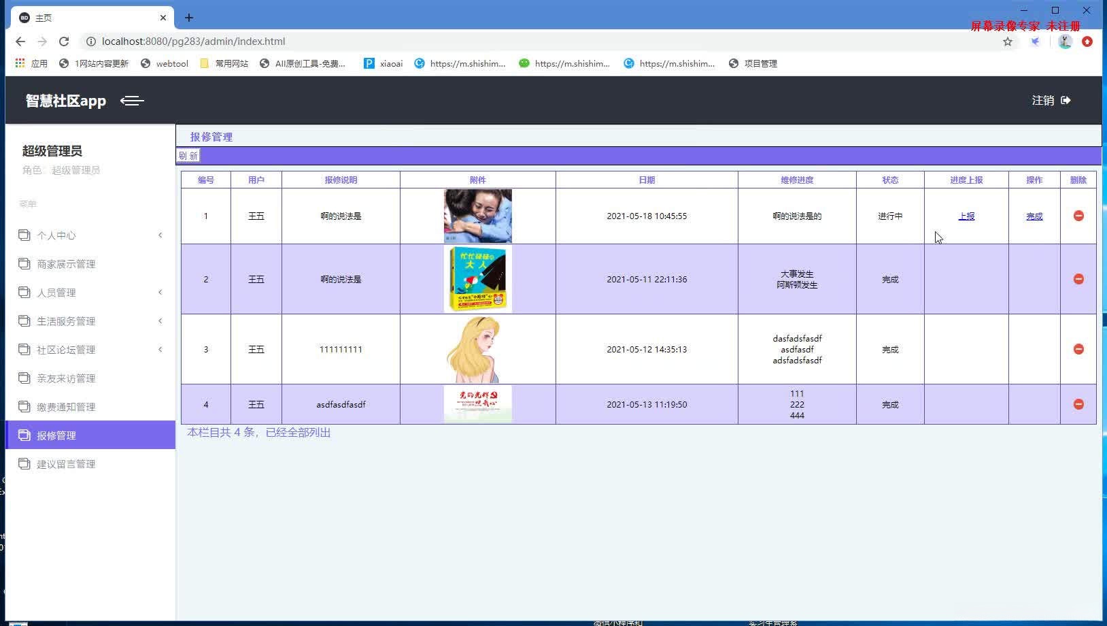Click the 注销 logout text

coord(1043,101)
